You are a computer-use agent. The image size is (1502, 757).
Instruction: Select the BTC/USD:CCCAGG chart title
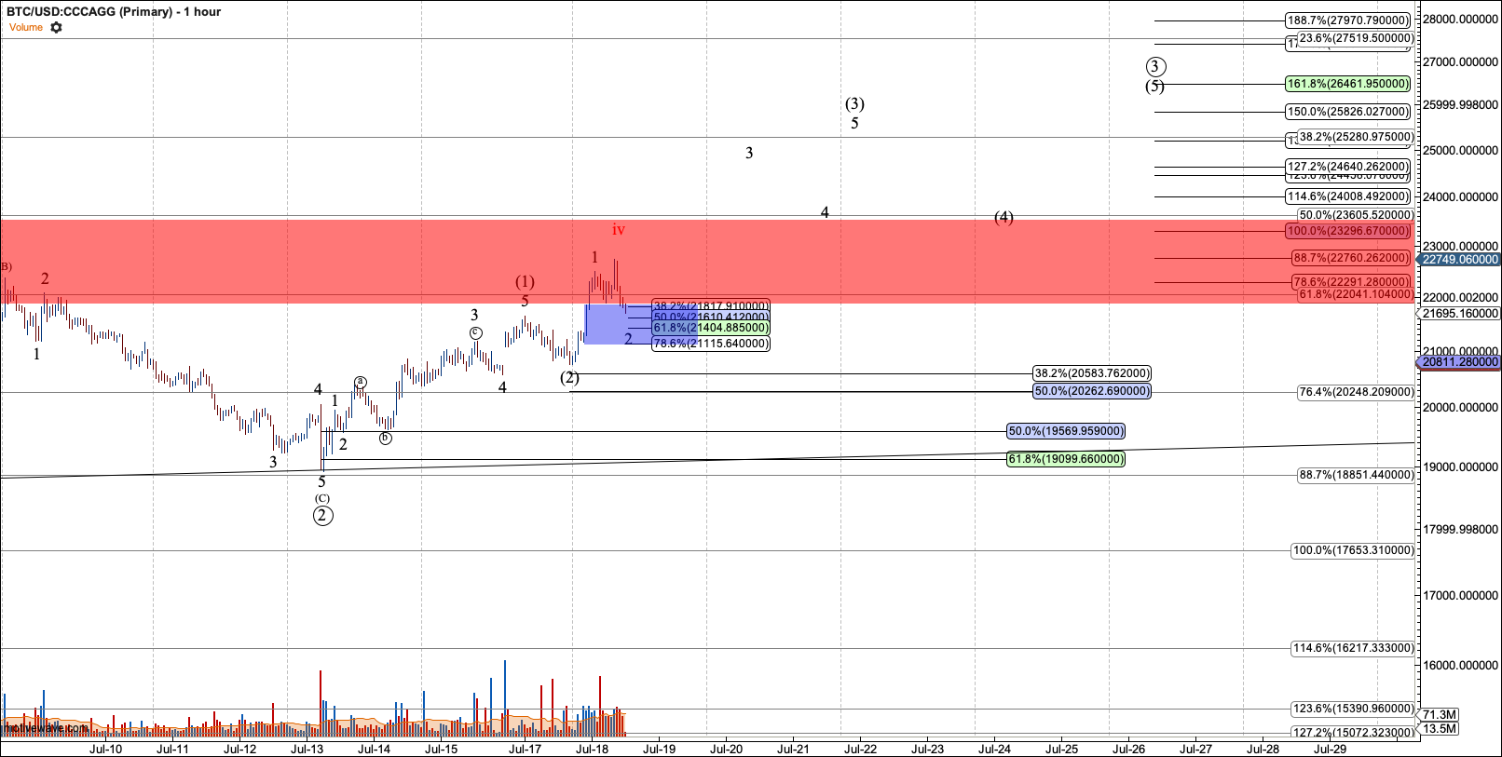click(114, 12)
